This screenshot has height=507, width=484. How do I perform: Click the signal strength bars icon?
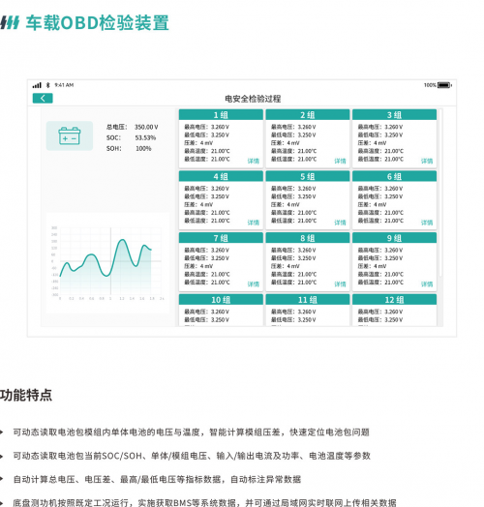(x=37, y=85)
